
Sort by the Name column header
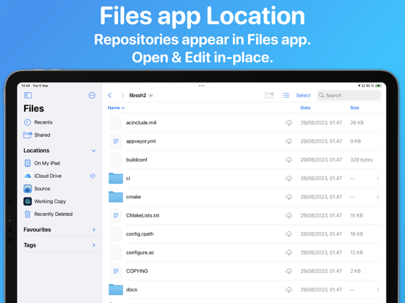116,108
